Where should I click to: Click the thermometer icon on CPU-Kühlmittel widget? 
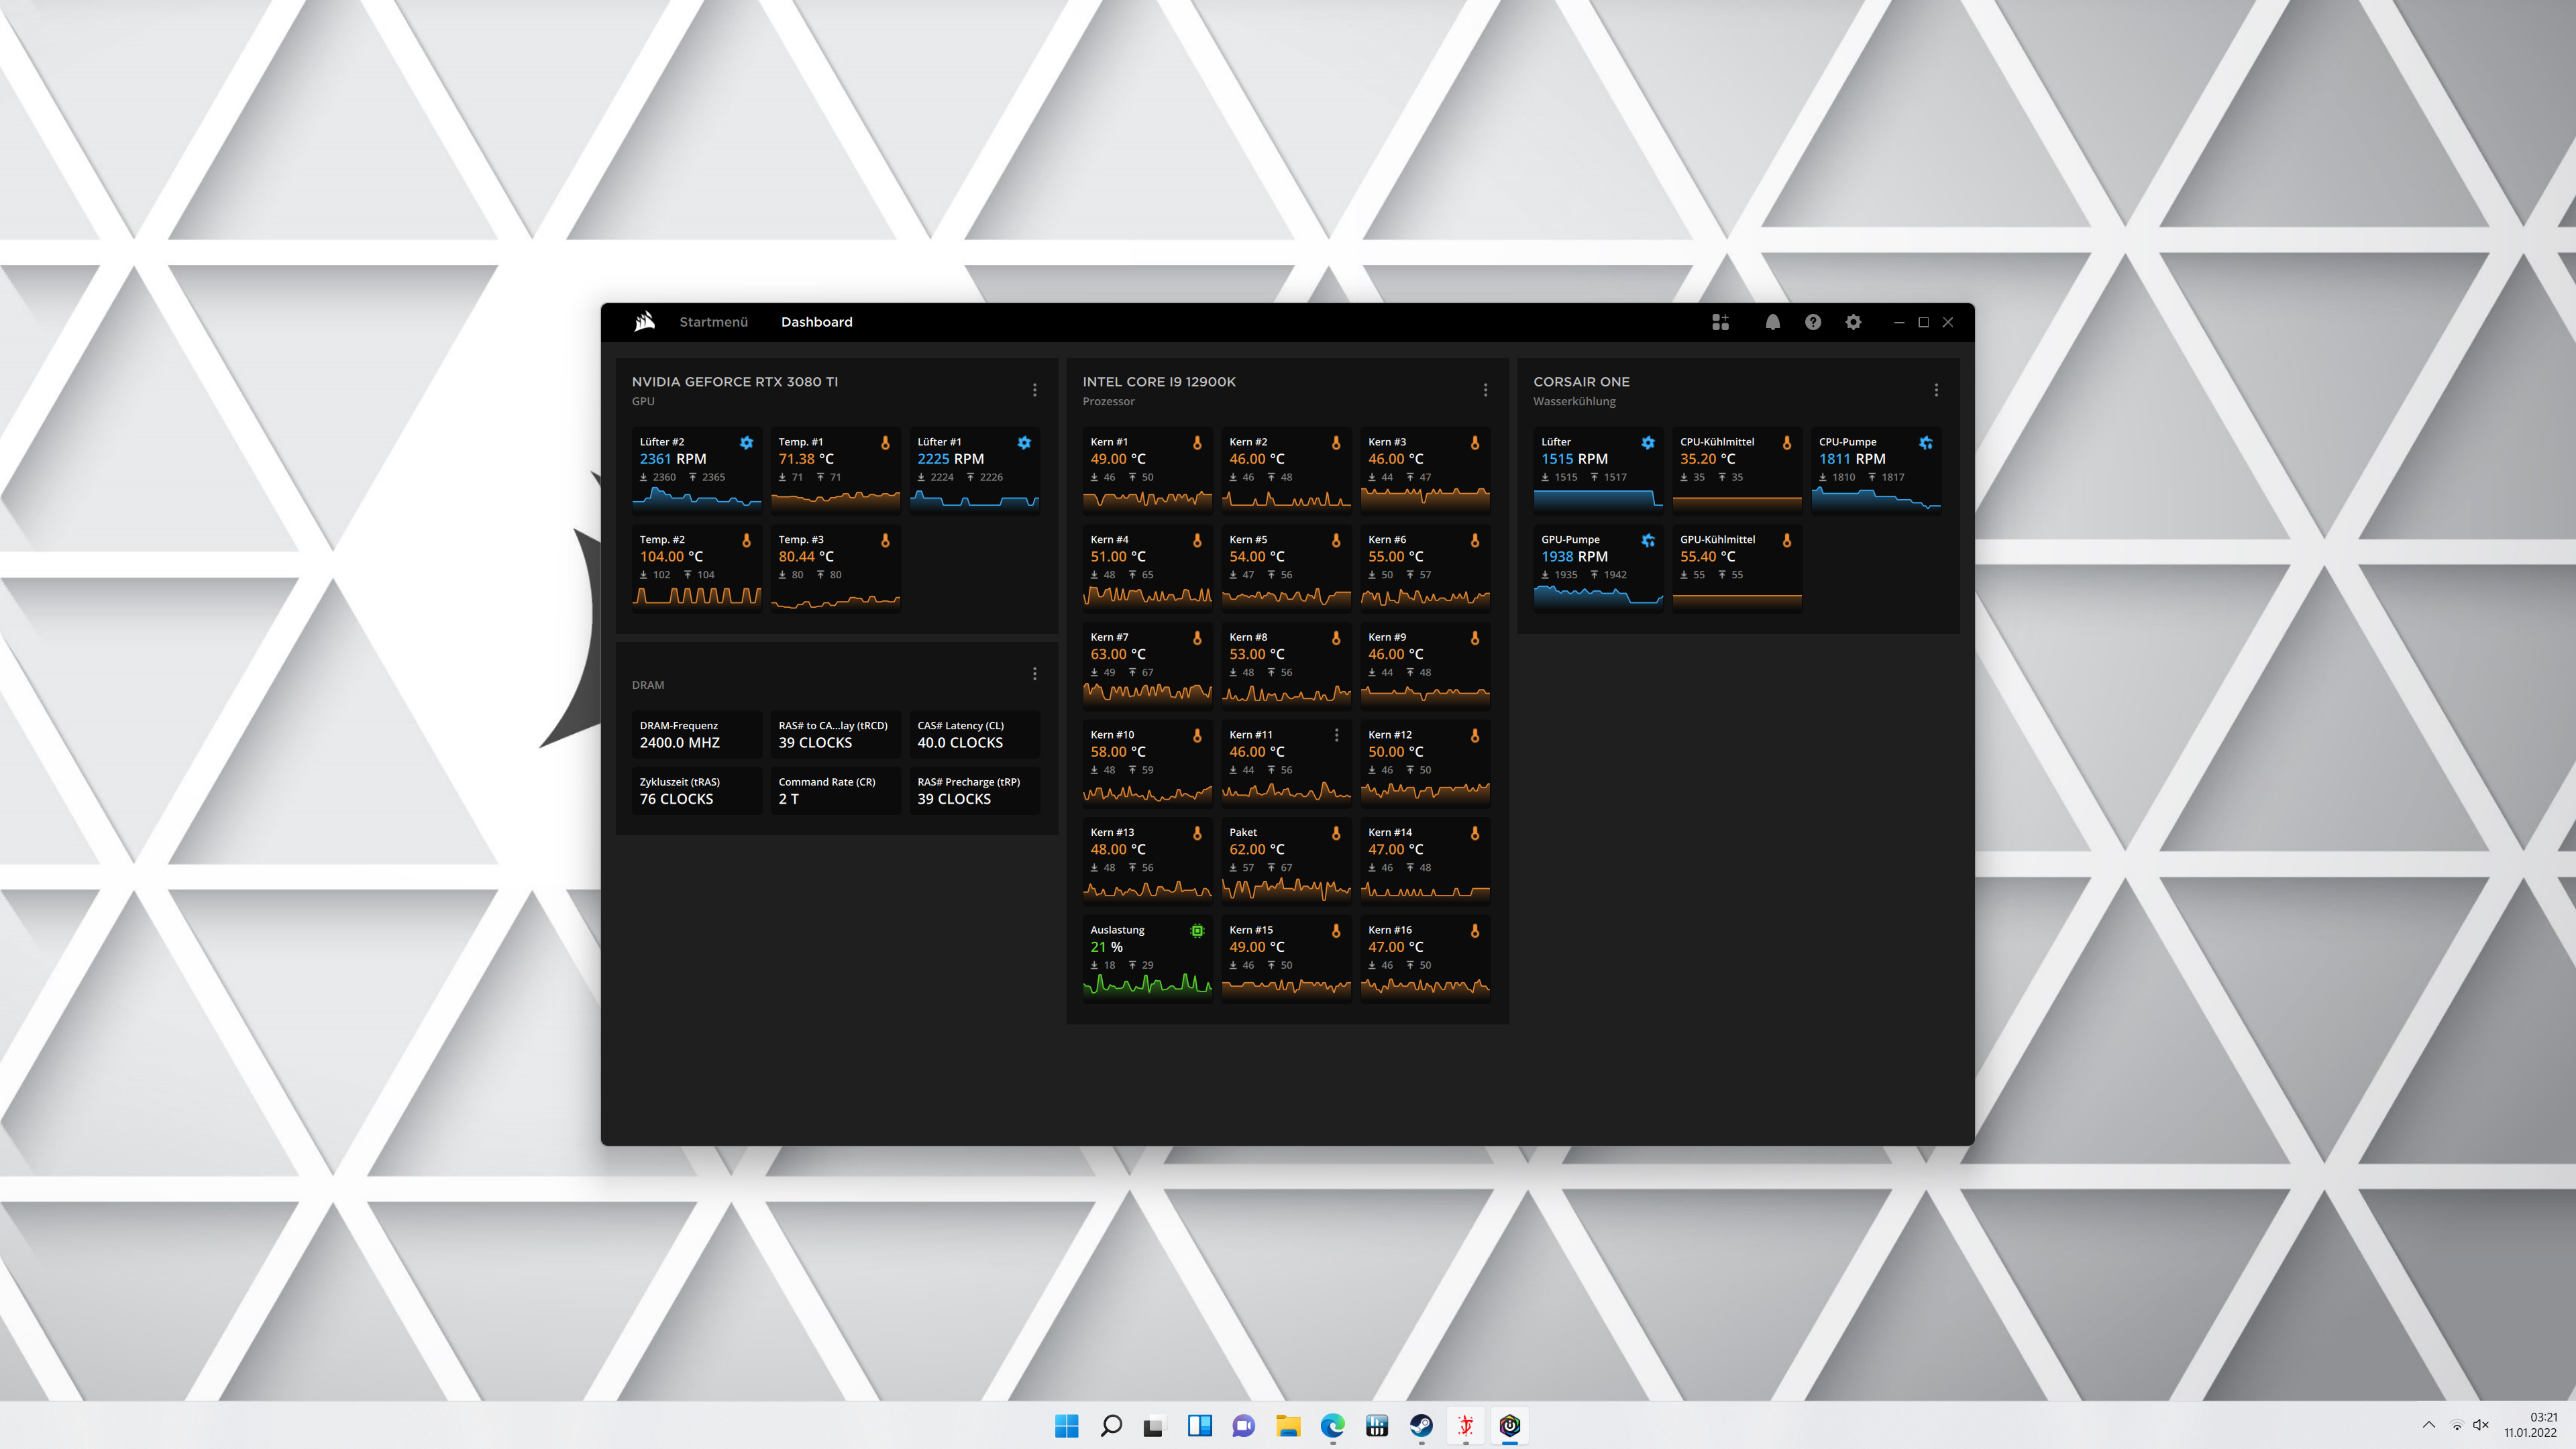[1787, 441]
